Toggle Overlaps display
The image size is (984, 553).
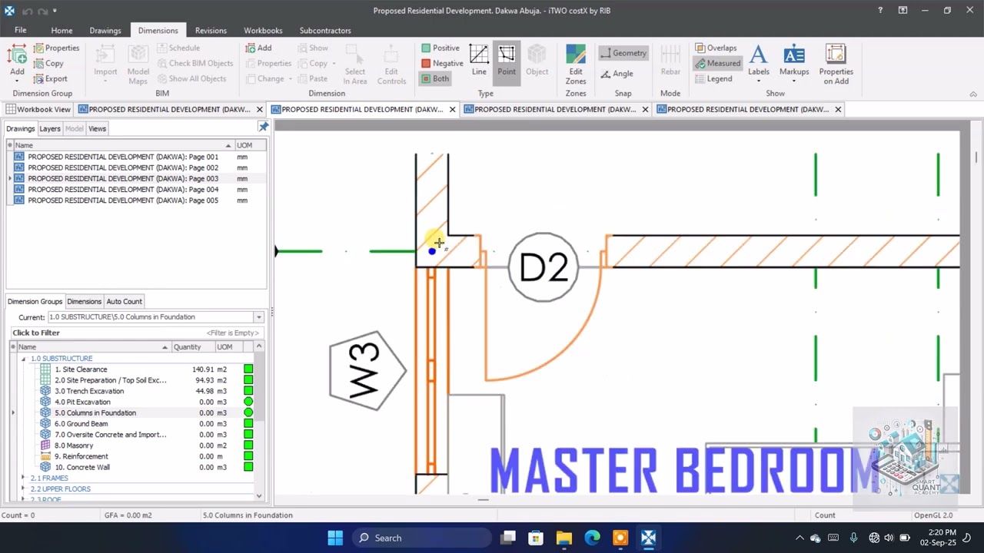pos(716,48)
